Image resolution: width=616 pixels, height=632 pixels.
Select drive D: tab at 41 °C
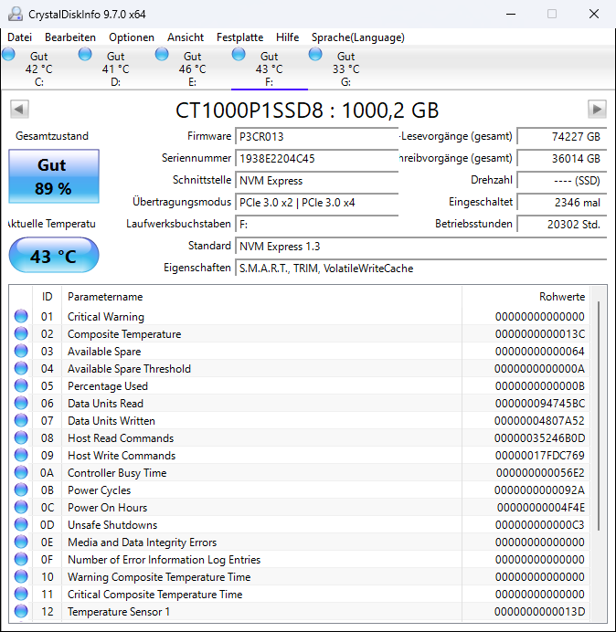[x=115, y=68]
